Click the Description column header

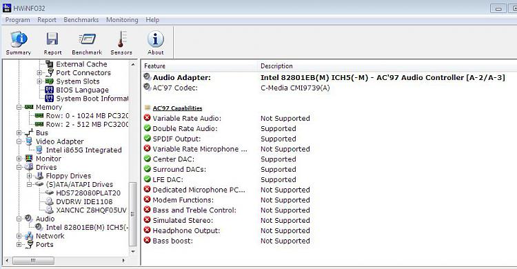click(x=387, y=66)
